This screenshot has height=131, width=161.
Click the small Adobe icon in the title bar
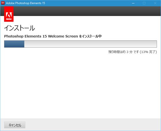(3, 3)
